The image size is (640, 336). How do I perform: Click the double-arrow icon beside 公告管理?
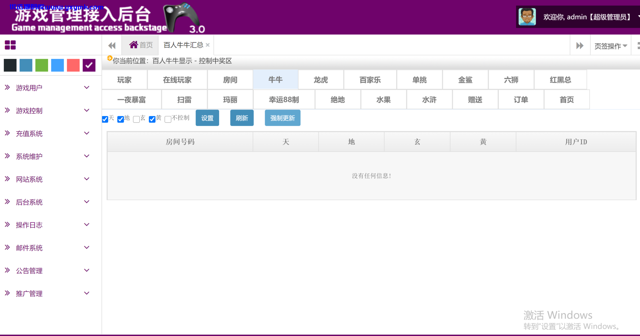(7, 270)
